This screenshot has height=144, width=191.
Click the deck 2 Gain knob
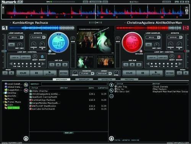pos(118,38)
